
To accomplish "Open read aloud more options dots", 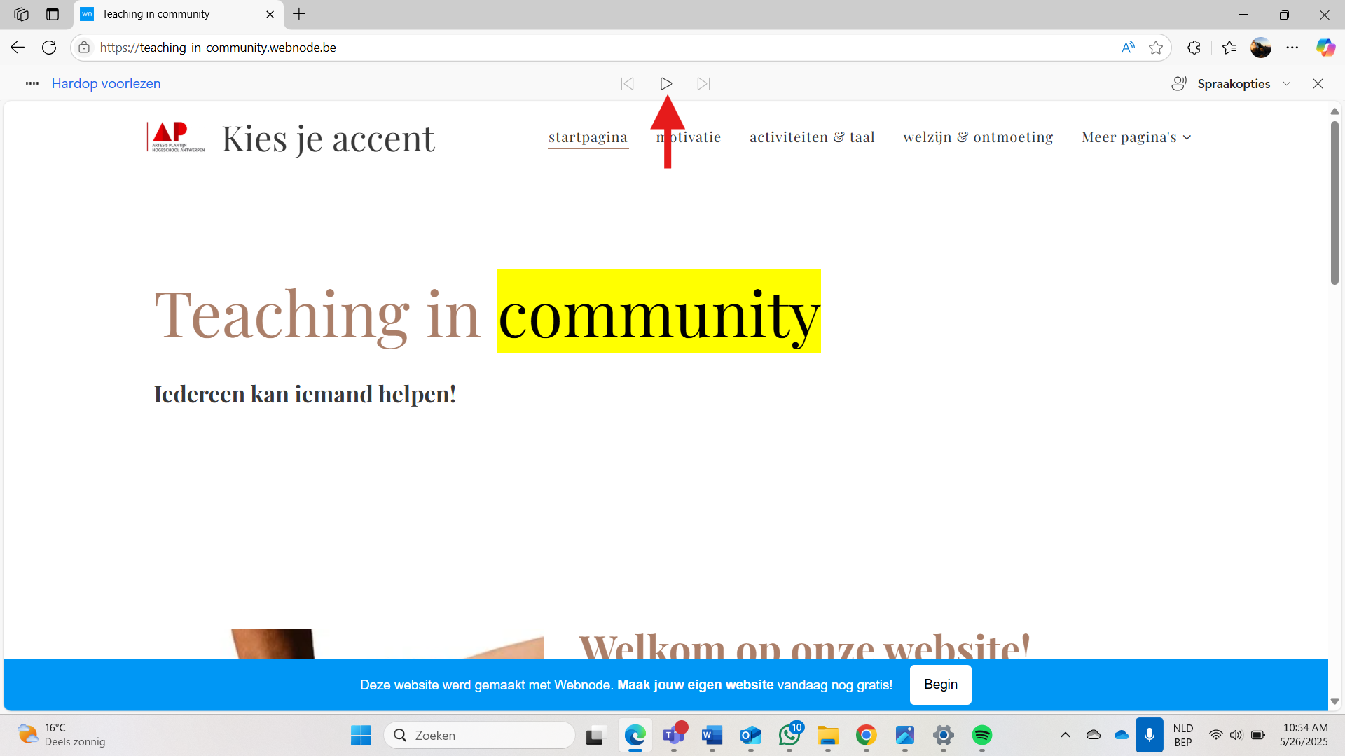I will tap(32, 83).
